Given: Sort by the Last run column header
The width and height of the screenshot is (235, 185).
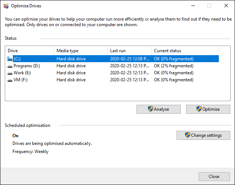Looking at the screenshot, I should [130, 51].
